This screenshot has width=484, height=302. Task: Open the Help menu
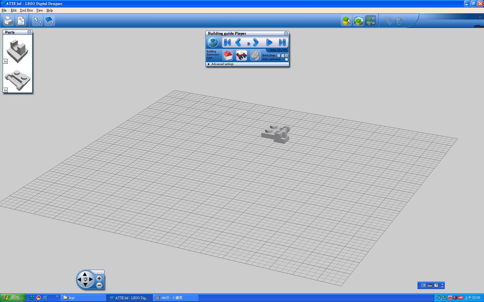50,10
